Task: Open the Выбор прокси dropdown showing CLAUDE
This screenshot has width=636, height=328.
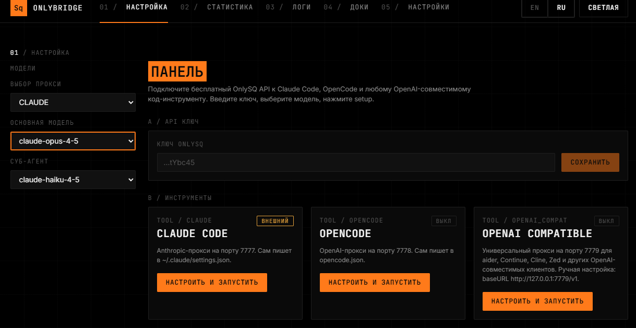Action: (73, 102)
